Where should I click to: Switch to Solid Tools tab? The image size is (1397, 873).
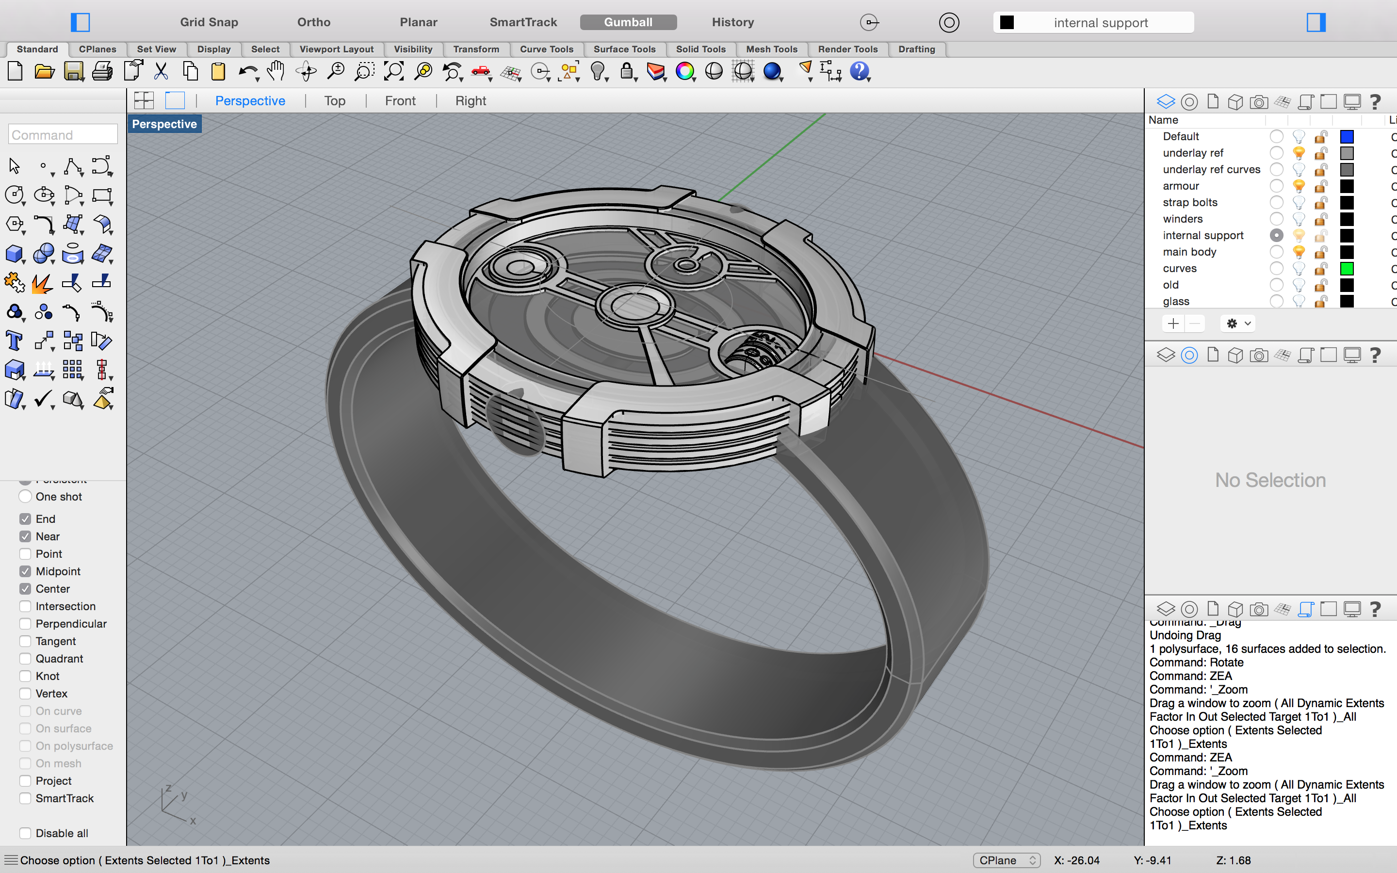701,49
